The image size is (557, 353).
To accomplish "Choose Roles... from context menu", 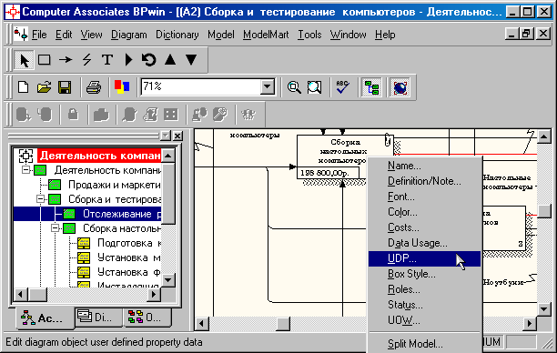I will 424,289.
